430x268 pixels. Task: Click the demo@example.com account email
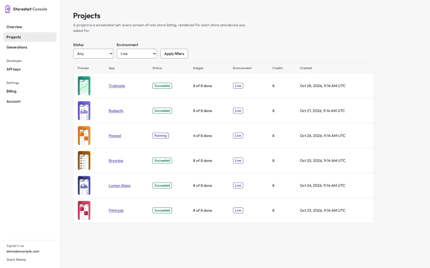click(x=23, y=251)
